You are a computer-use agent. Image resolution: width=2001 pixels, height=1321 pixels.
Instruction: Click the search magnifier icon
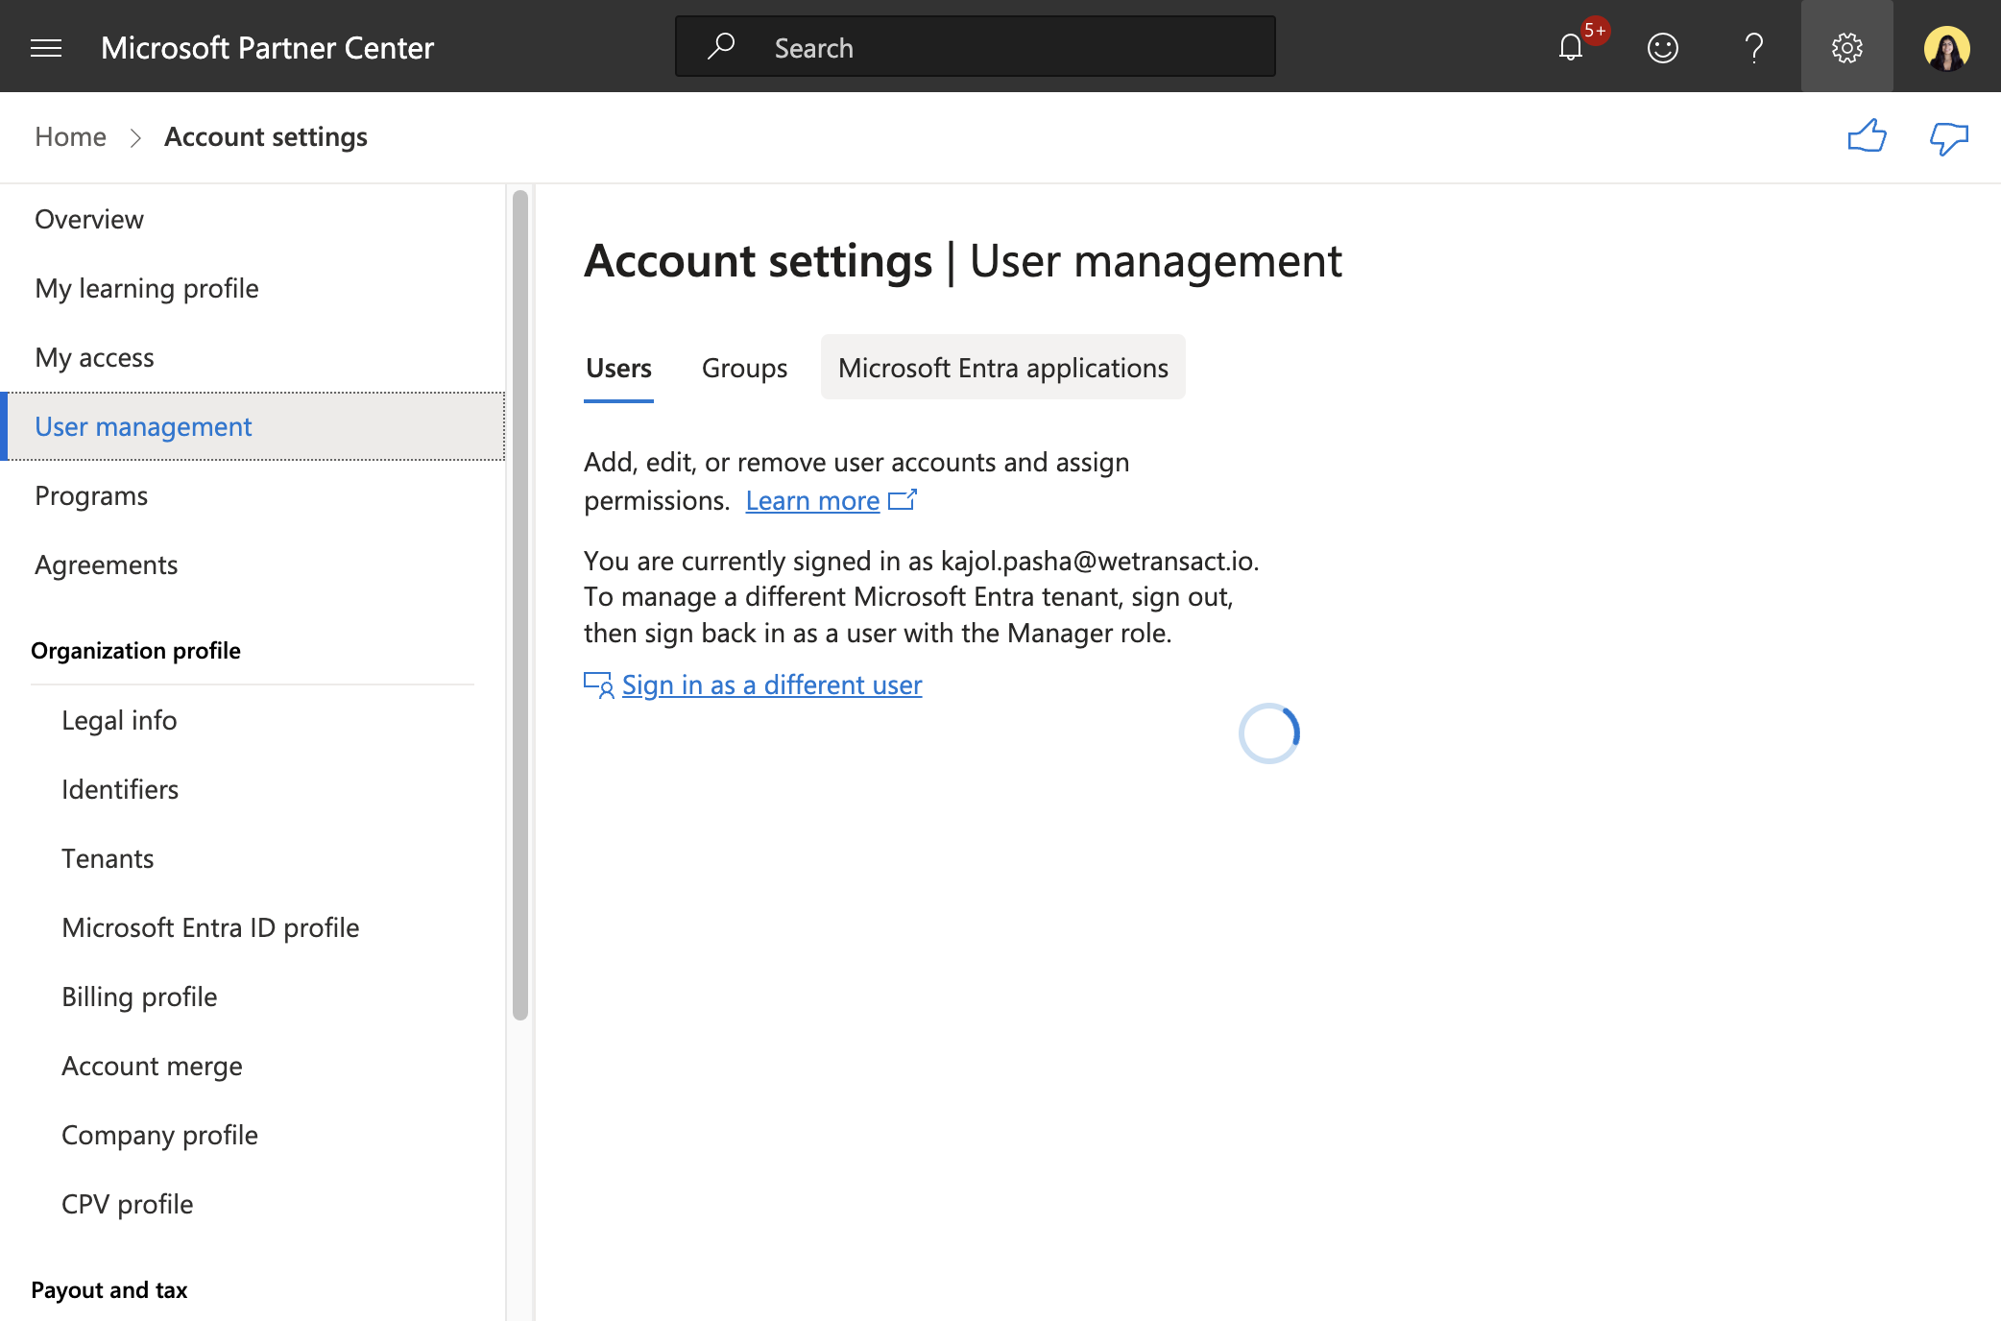721,46
